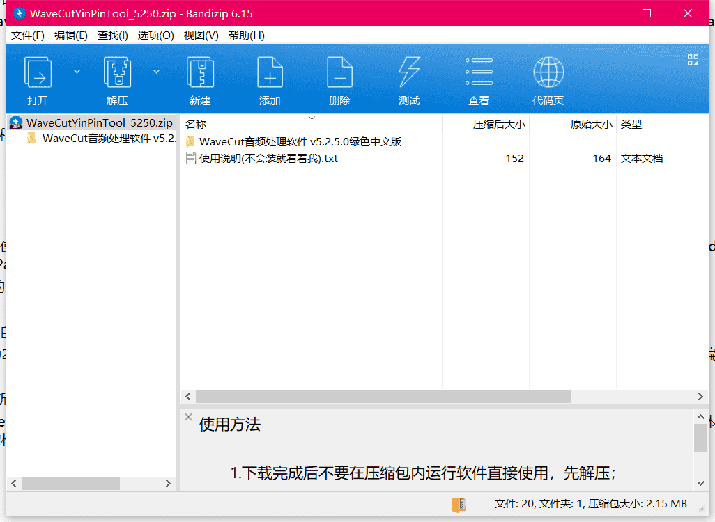
Task: Sort by 名称 column header
Action: click(x=196, y=125)
